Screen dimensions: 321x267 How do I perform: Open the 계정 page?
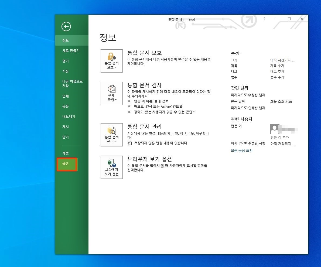tap(72, 153)
